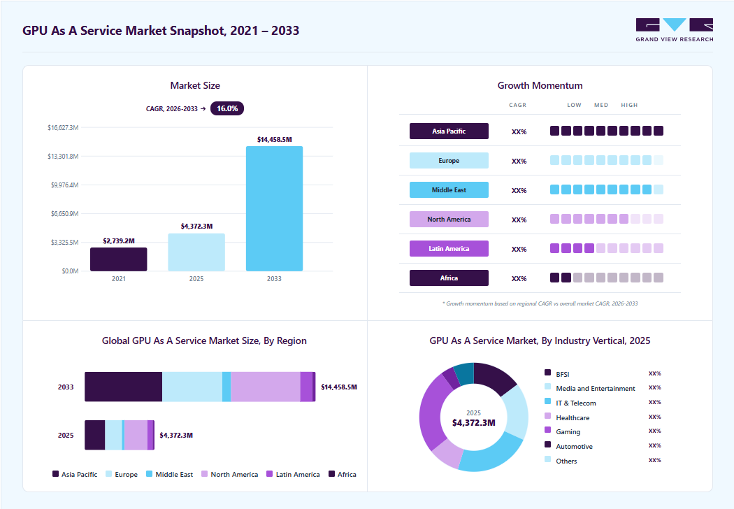The height and width of the screenshot is (509, 734).
Task: Click the Africa legend swatch
Action: tap(332, 474)
